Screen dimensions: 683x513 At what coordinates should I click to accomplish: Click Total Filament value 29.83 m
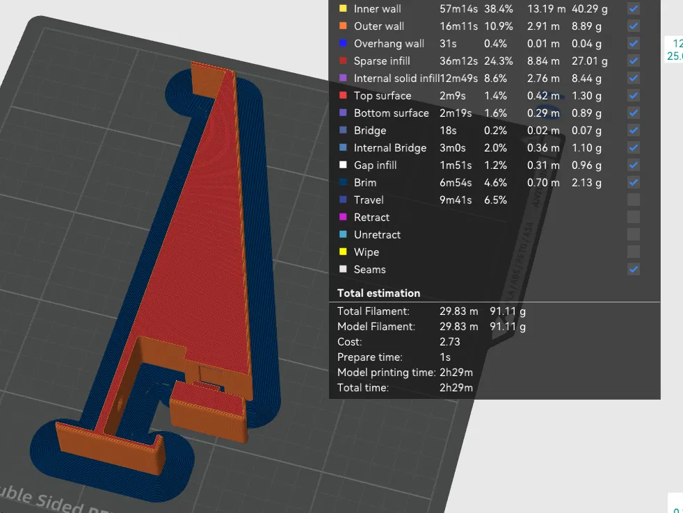[458, 311]
